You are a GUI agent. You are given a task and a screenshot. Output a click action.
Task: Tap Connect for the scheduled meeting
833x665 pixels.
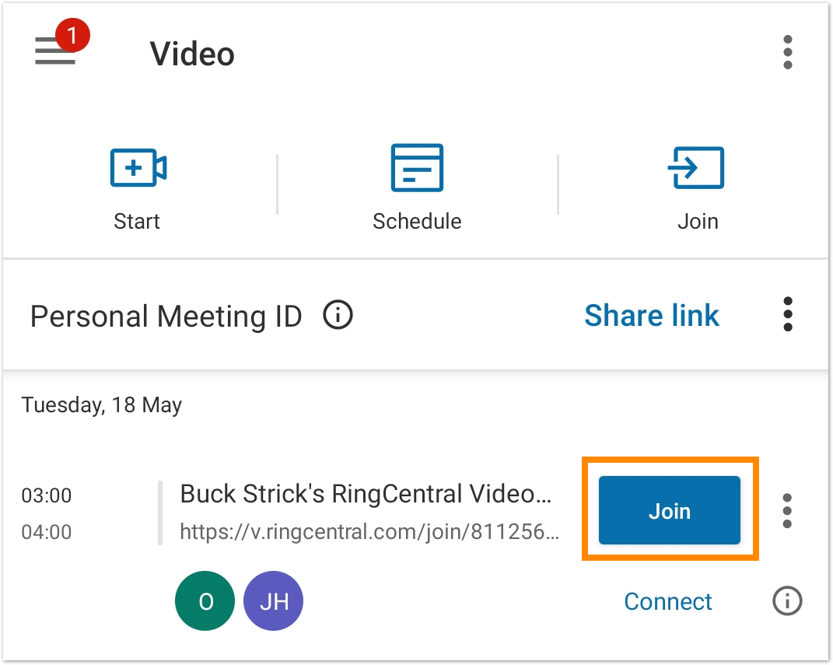click(667, 601)
